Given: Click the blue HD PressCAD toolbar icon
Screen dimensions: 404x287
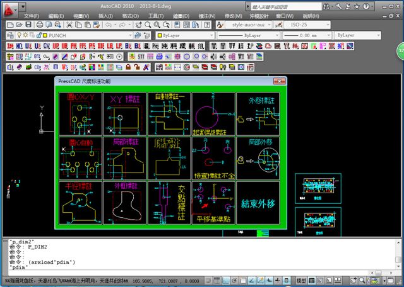Looking at the screenshot, I should (20, 46).
